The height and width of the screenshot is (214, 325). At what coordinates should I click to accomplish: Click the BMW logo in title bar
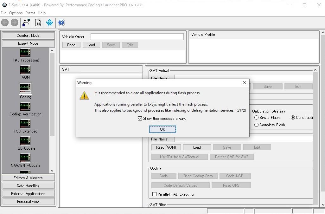(4, 5)
